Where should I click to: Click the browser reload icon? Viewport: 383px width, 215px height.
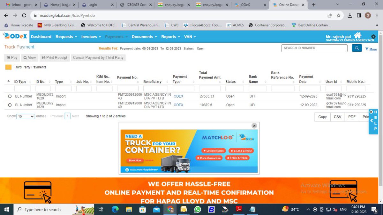point(24,15)
